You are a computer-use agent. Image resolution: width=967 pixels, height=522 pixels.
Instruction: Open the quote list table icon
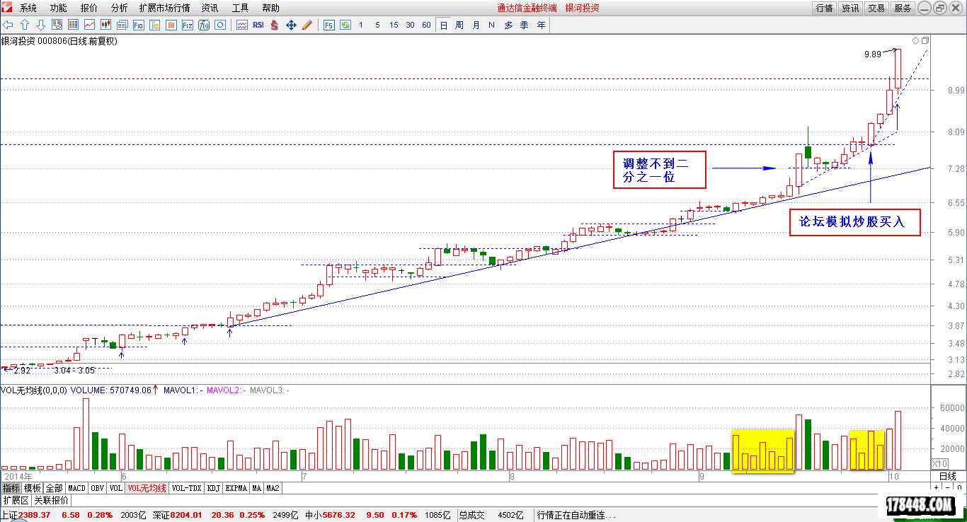coord(57,25)
